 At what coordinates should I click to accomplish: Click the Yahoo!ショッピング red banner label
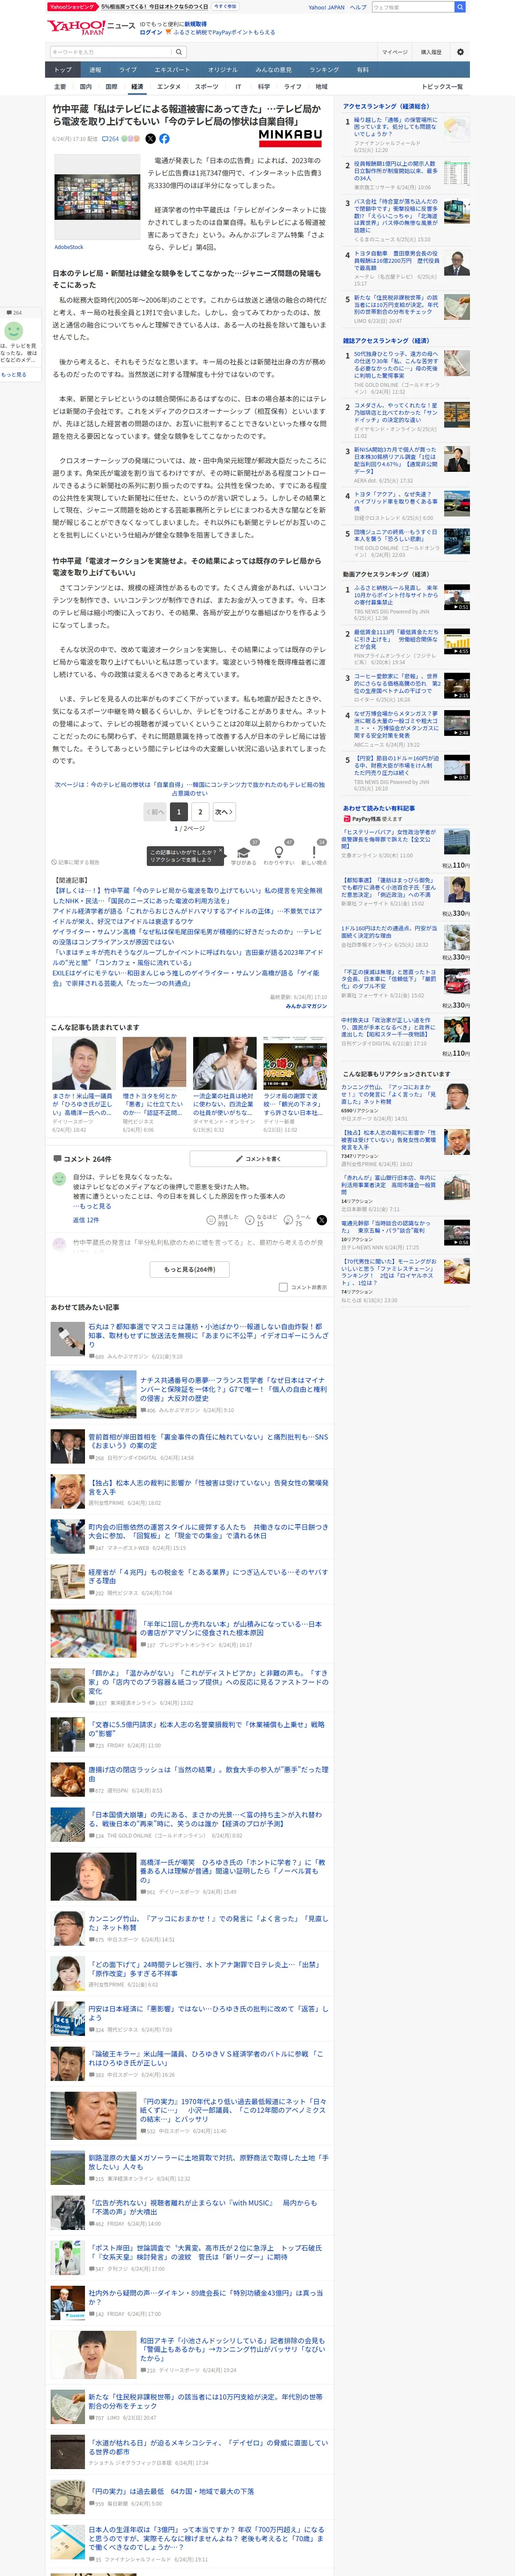[x=72, y=6]
